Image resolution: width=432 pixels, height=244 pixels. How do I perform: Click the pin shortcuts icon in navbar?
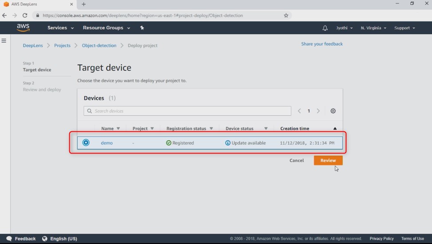142,28
